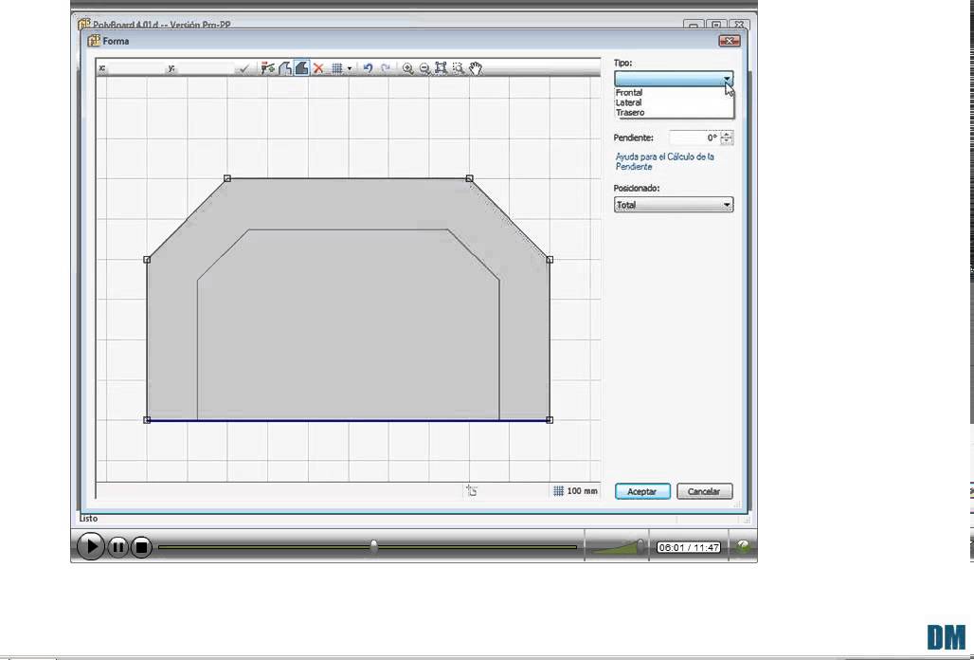
Task: Click the Cancelar button
Action: click(704, 491)
